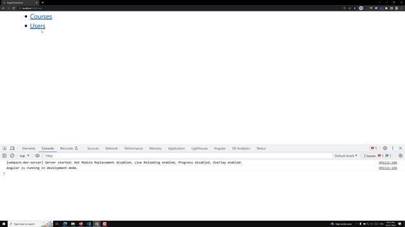Open the Performance tab
This screenshot has width=405, height=227.
(x=134, y=149)
